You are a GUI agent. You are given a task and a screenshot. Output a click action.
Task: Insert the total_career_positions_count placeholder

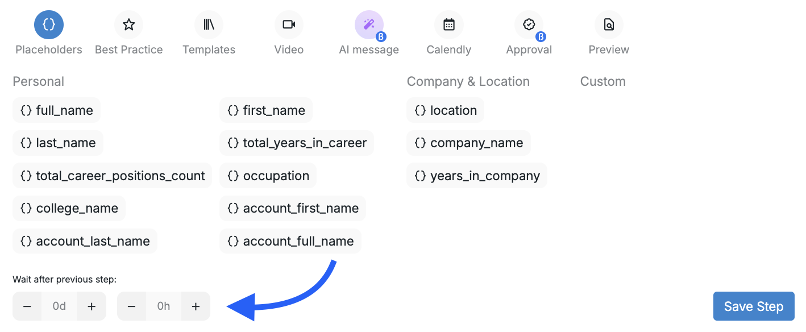(x=113, y=176)
